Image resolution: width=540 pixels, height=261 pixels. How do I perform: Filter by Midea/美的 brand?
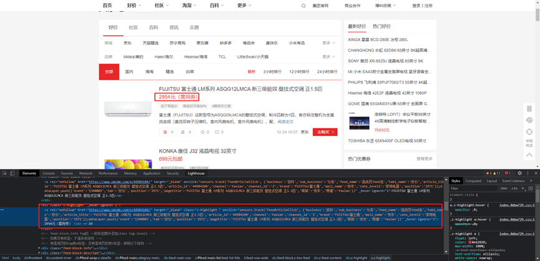pyautogui.click(x=133, y=57)
